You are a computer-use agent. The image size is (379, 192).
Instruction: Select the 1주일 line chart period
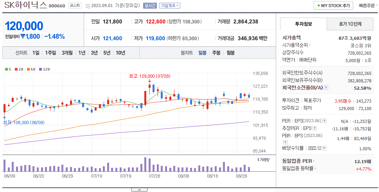[50, 53]
